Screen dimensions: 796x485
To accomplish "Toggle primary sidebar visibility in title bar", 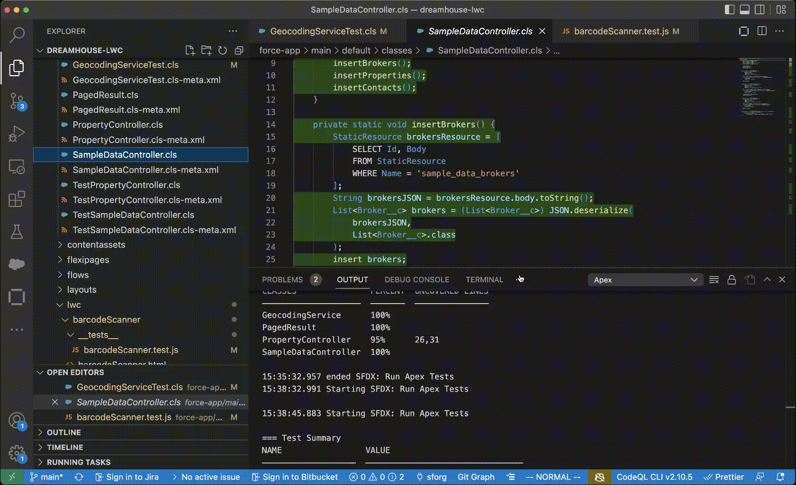I will [x=730, y=9].
